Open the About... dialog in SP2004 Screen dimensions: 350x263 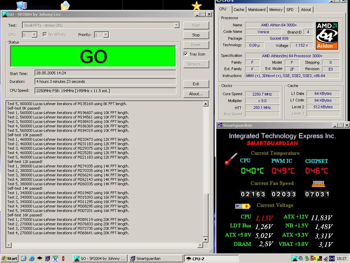(x=196, y=94)
